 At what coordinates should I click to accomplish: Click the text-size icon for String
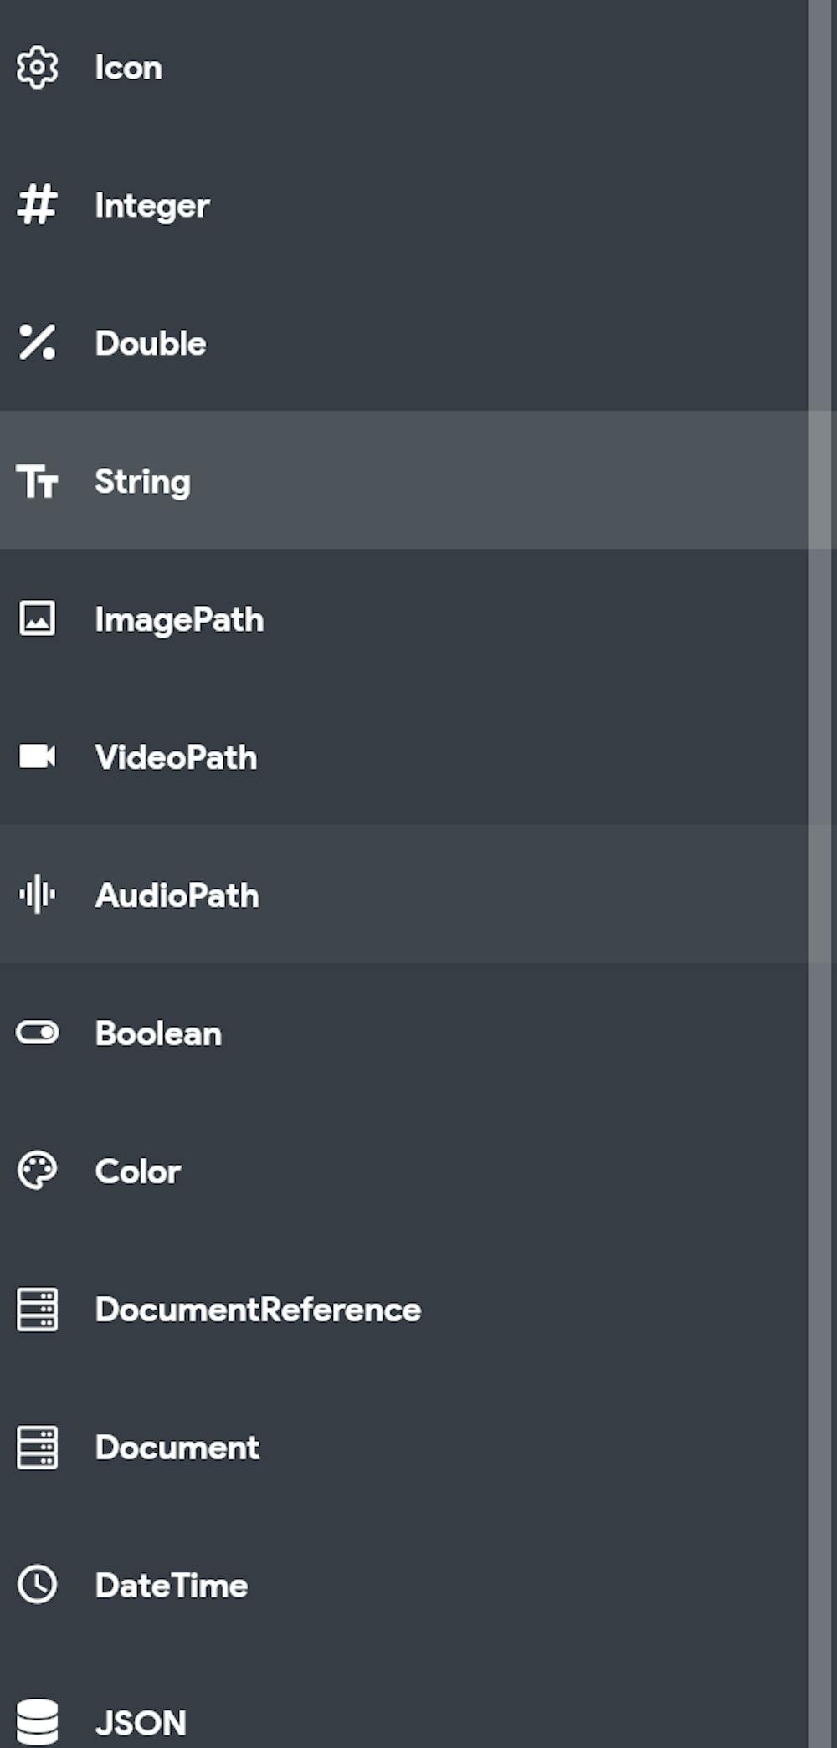coord(38,482)
